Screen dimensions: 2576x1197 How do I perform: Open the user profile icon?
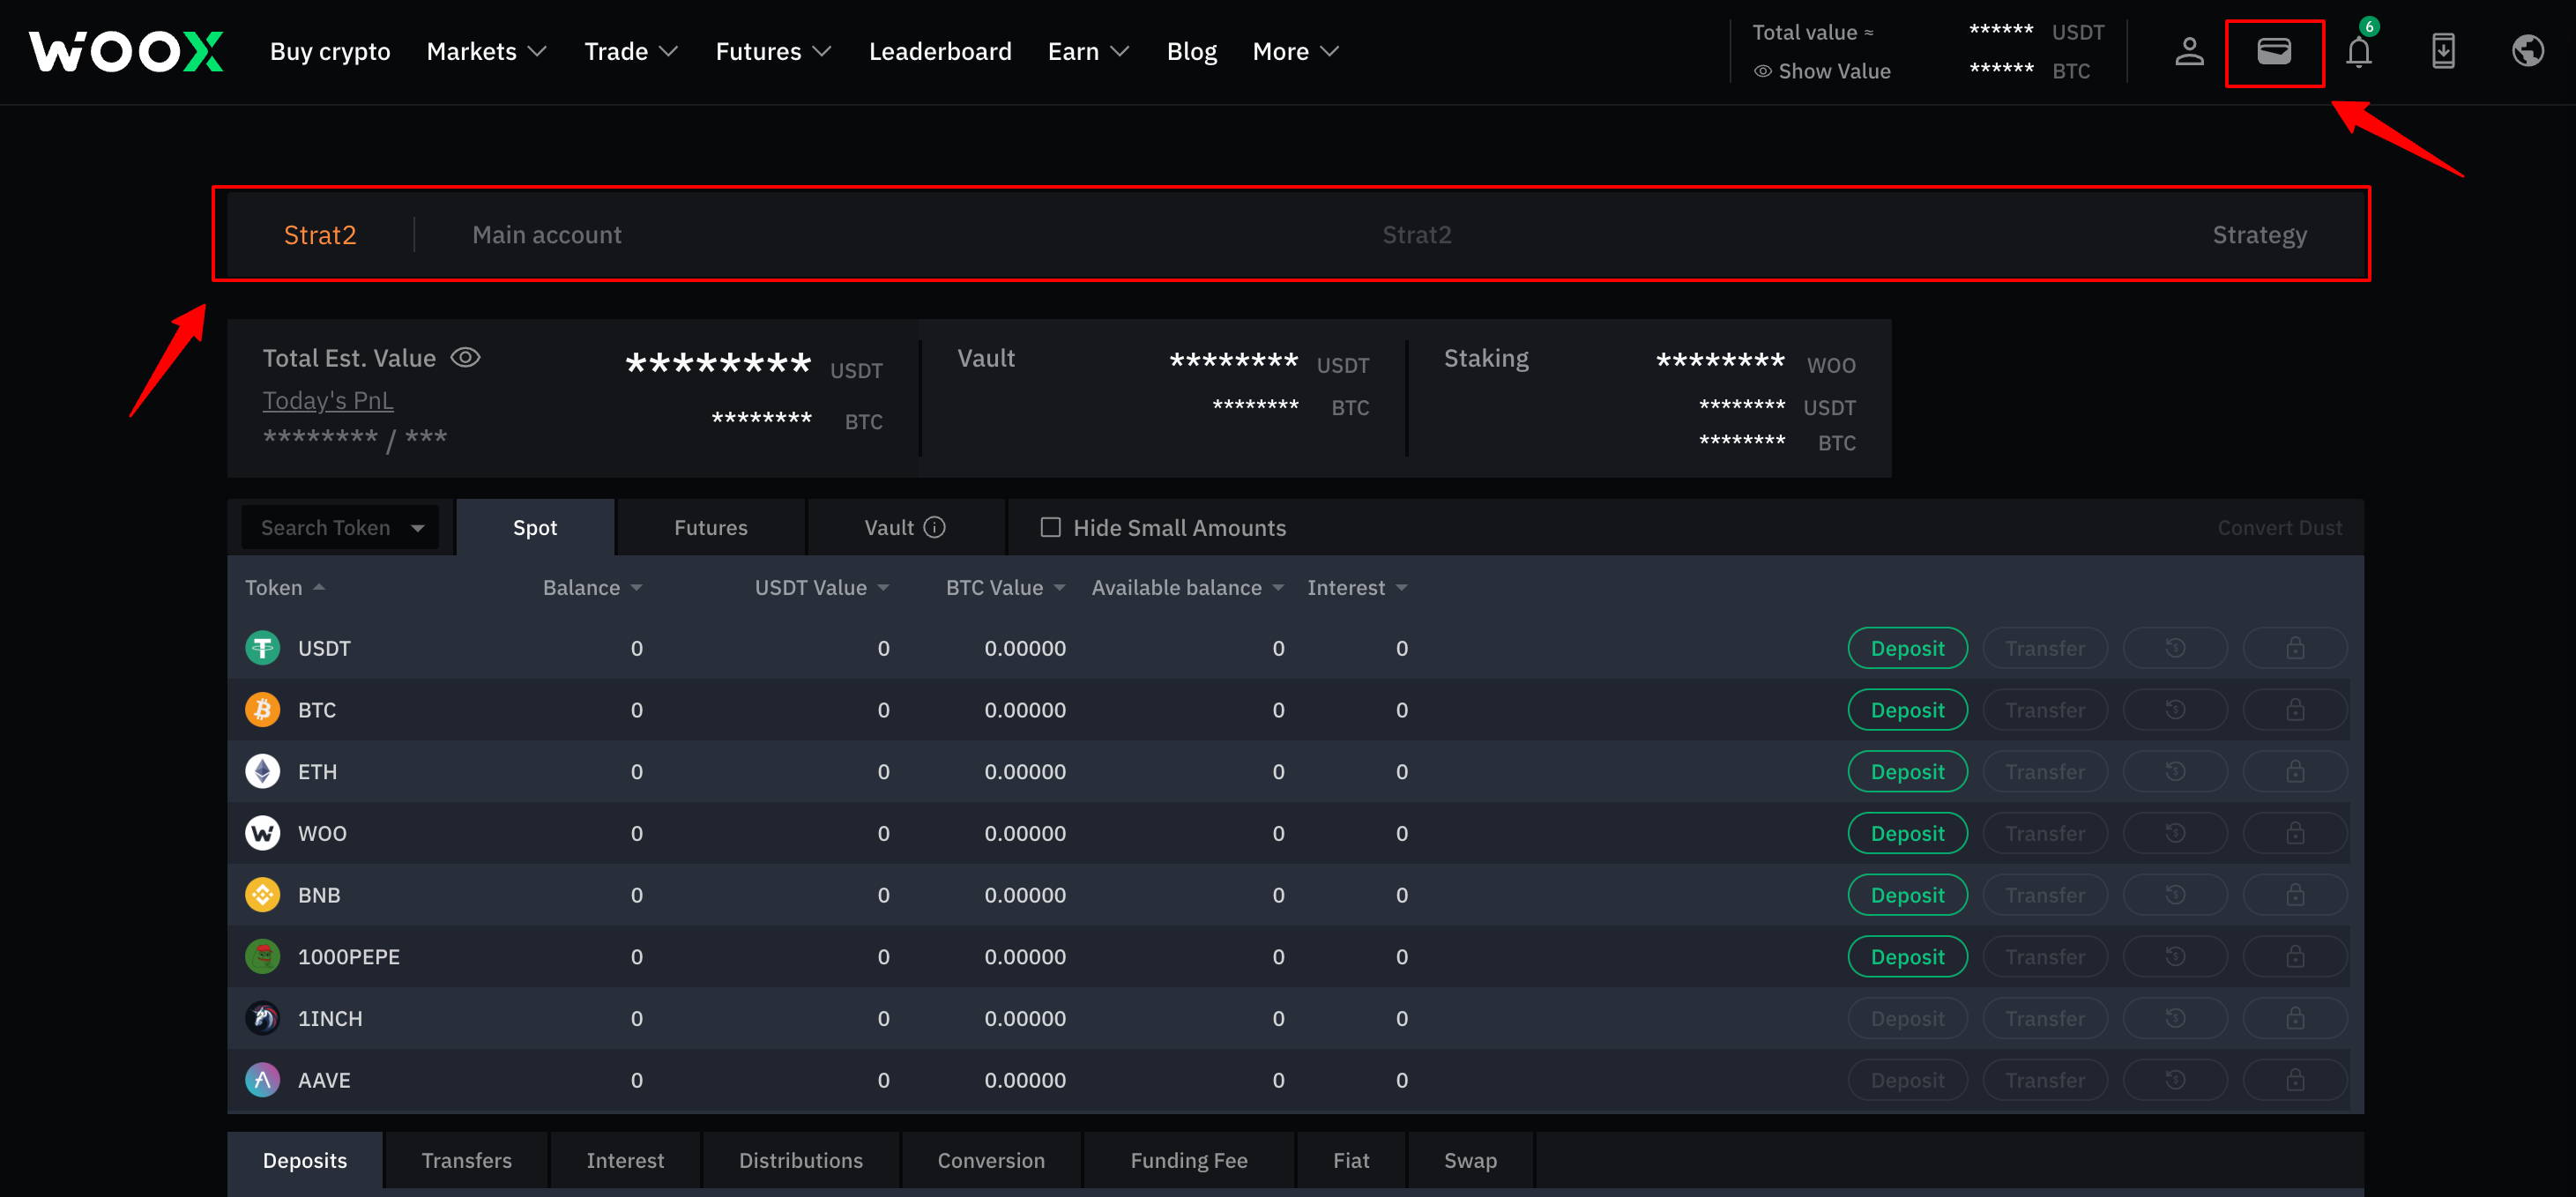[x=2189, y=51]
